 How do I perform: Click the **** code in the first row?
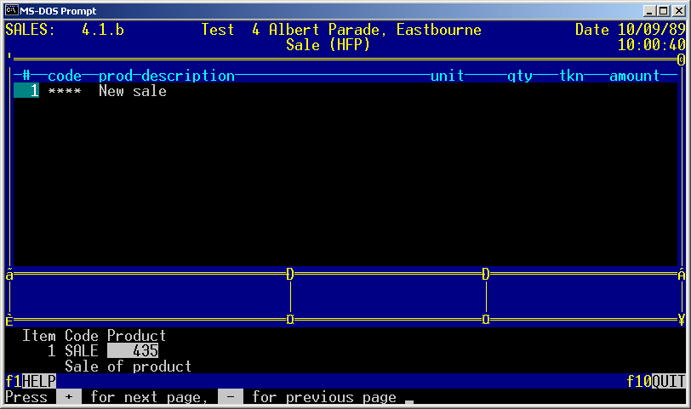pyautogui.click(x=64, y=91)
